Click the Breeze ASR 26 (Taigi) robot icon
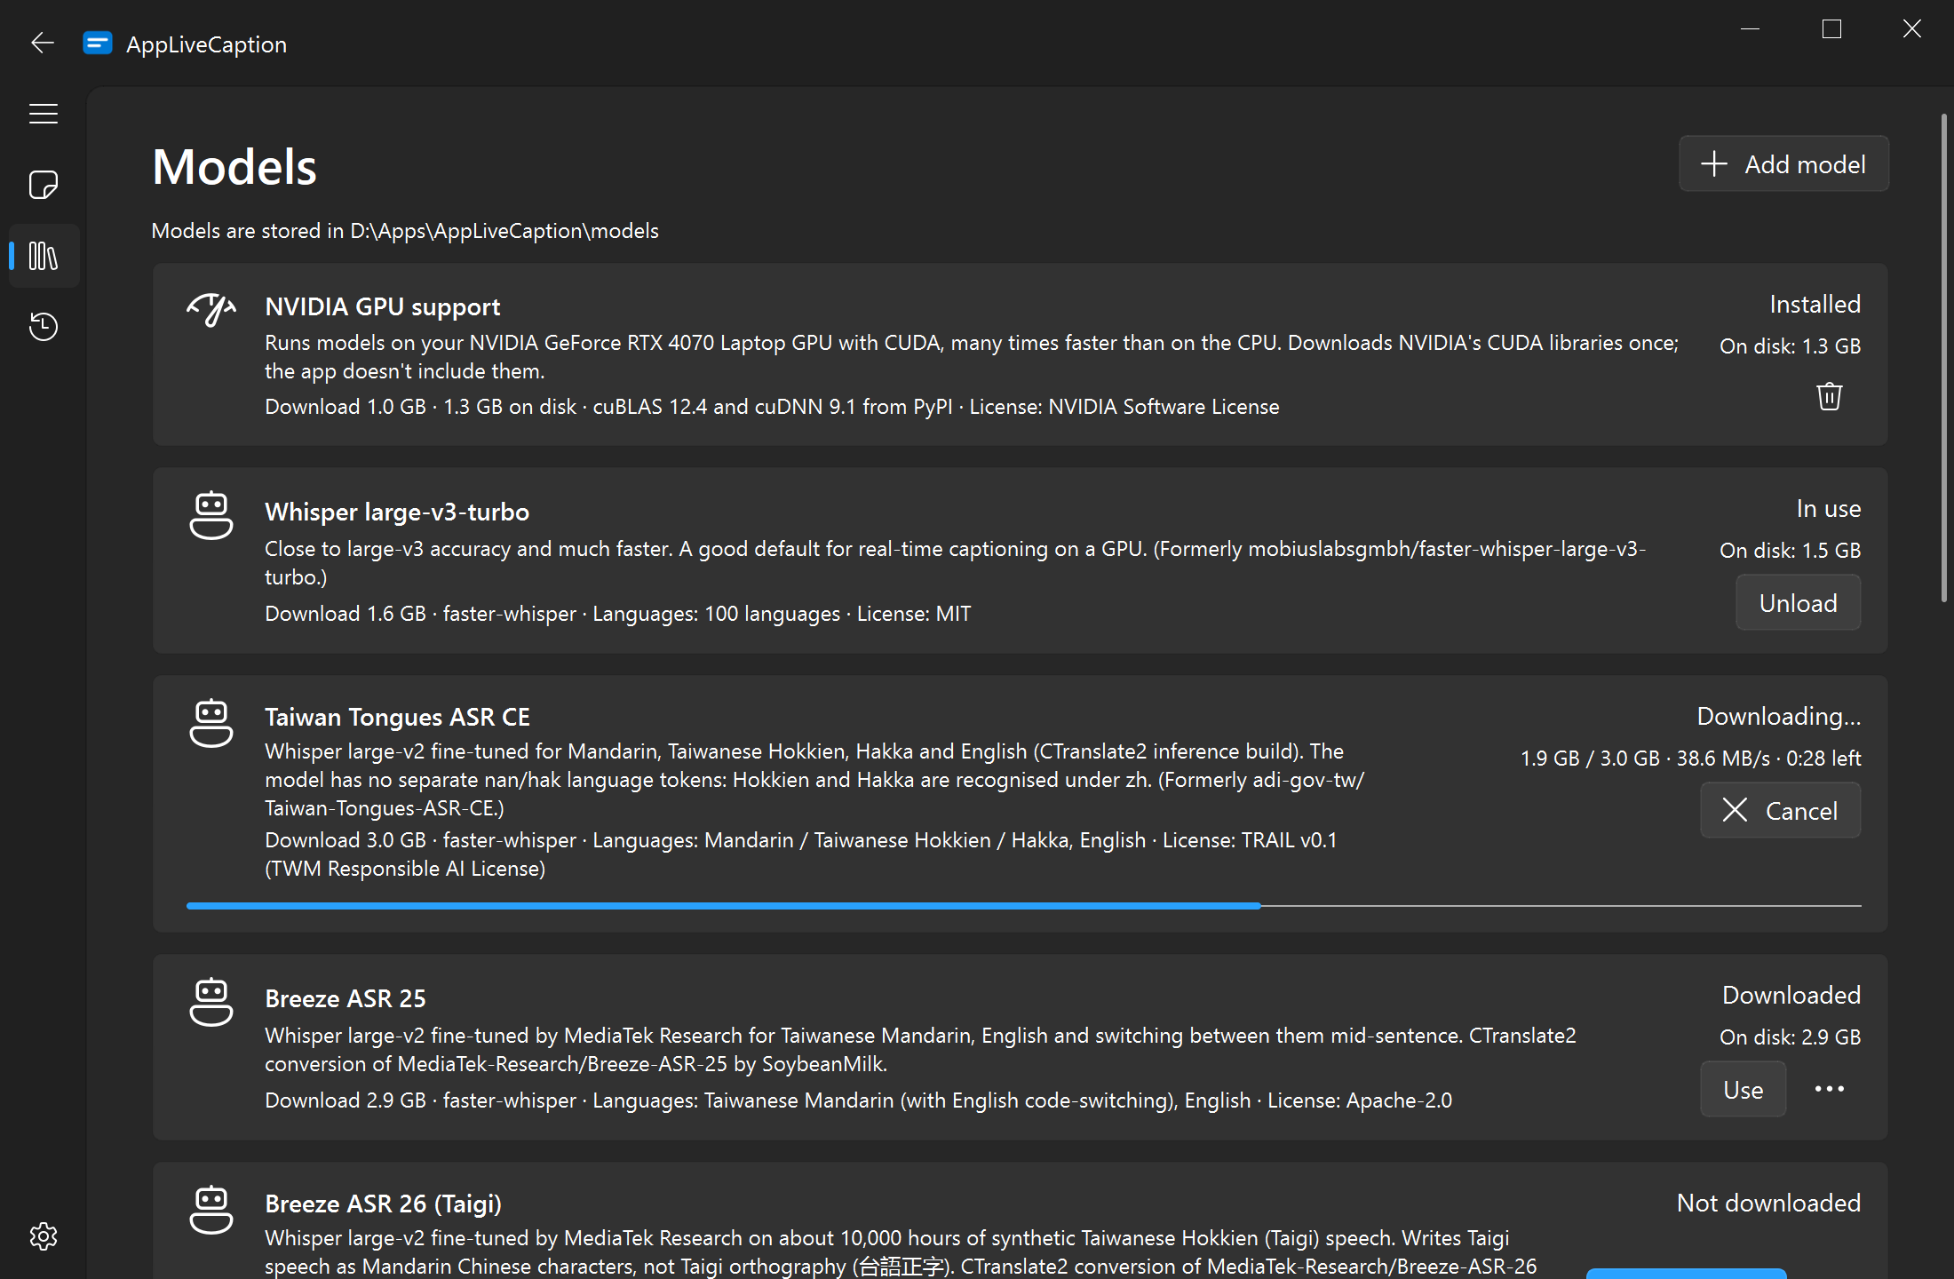 click(211, 1209)
